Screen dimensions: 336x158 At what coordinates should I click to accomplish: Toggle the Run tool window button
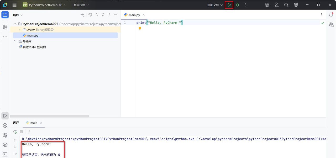[5, 116]
